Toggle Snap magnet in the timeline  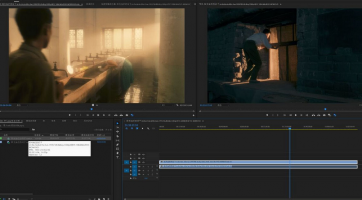[132, 128]
